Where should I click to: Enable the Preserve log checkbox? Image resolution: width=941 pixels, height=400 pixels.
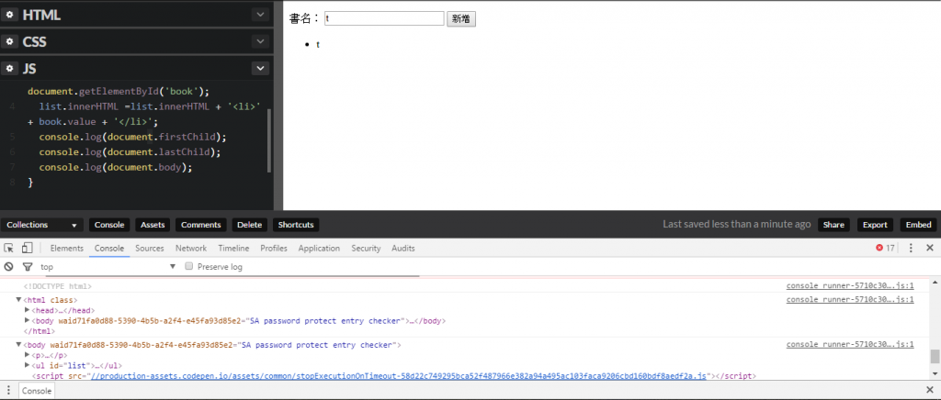coord(189,266)
